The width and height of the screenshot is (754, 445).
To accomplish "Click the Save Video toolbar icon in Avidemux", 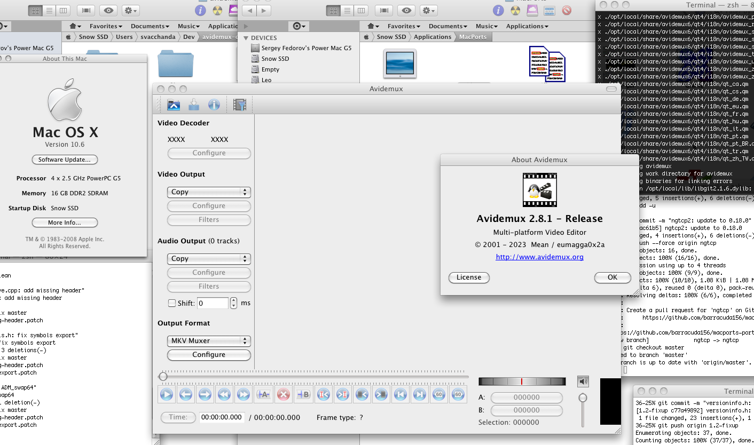I will pyautogui.click(x=194, y=105).
